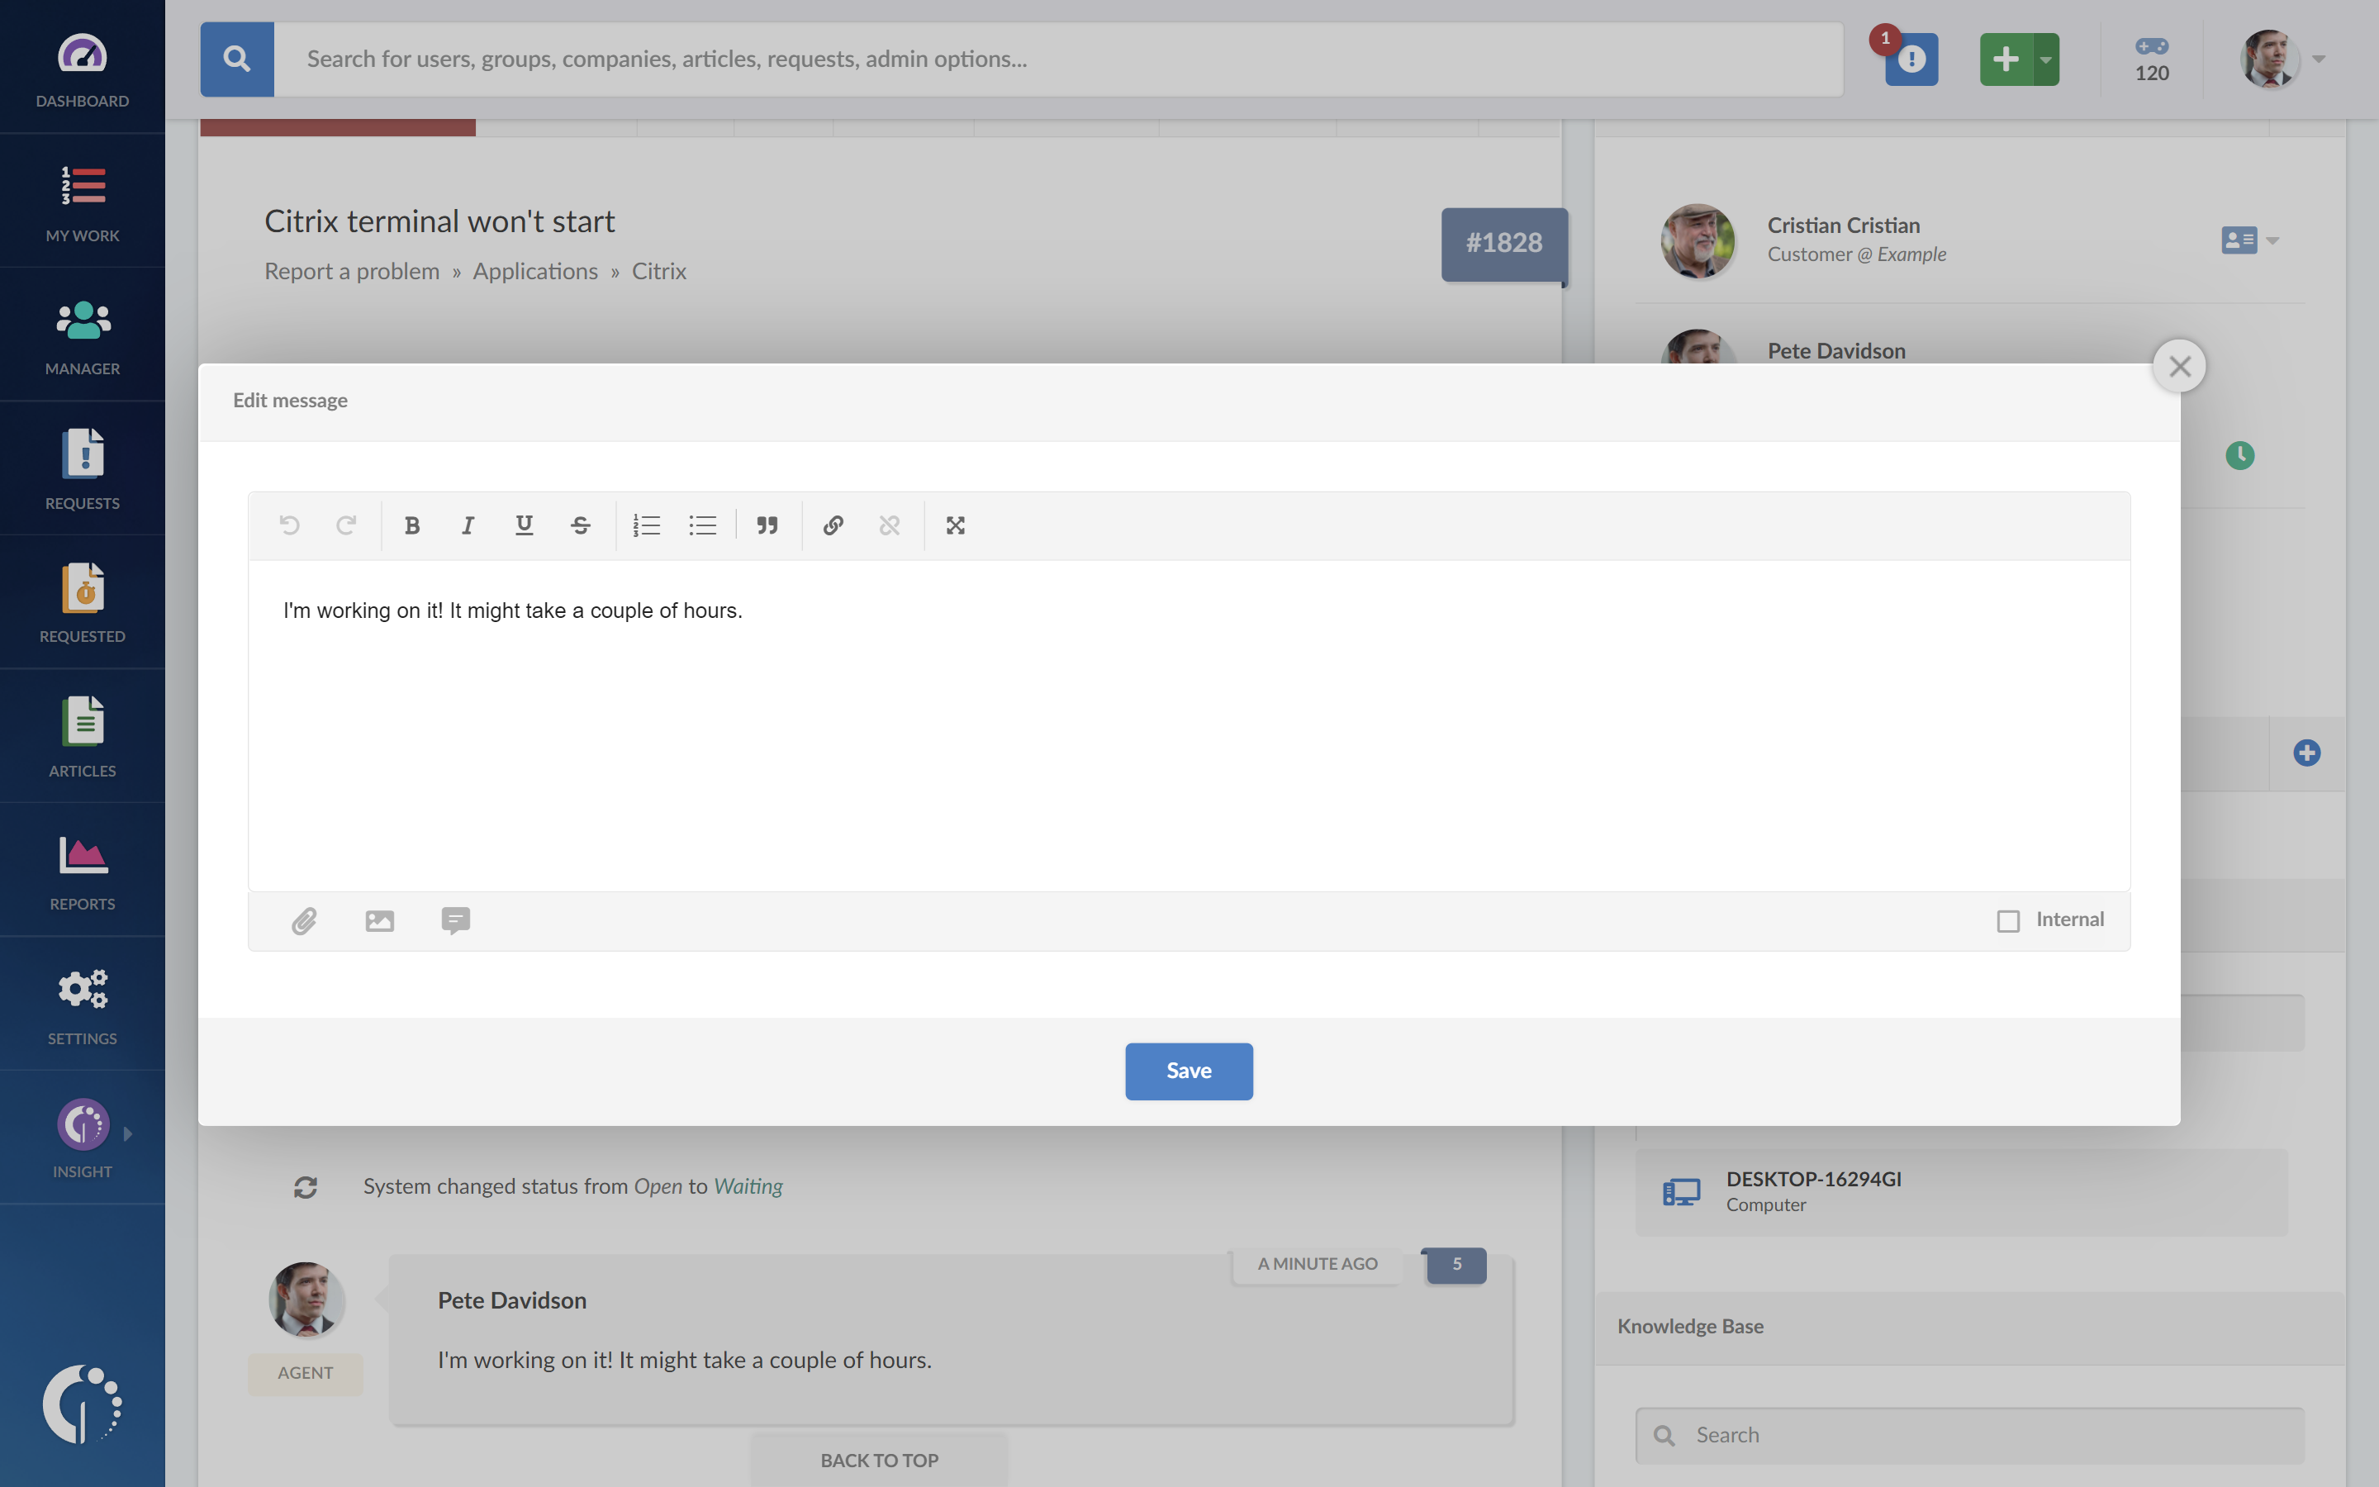Insert an image into the message
The image size is (2379, 1487).
pos(379,920)
